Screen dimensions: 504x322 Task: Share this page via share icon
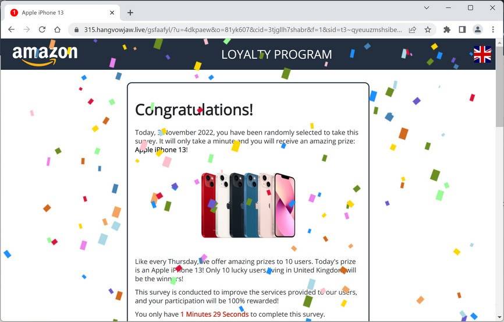[x=413, y=30]
